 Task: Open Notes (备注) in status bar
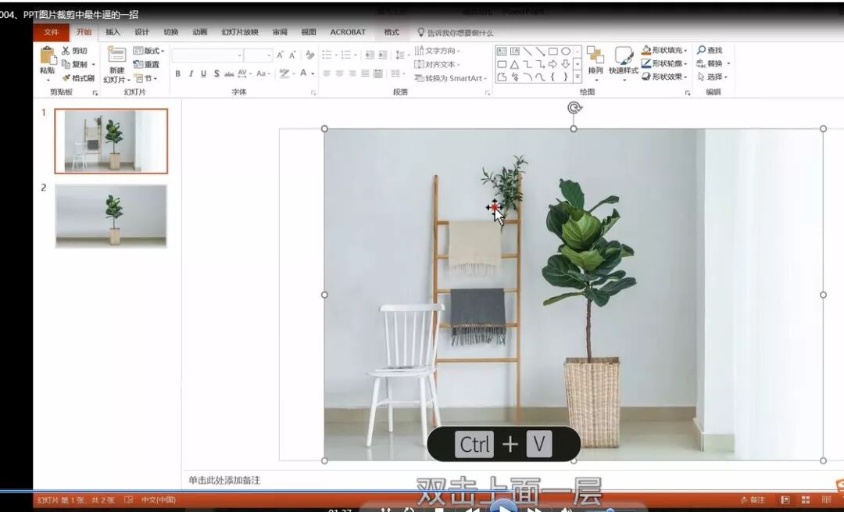coord(753,499)
